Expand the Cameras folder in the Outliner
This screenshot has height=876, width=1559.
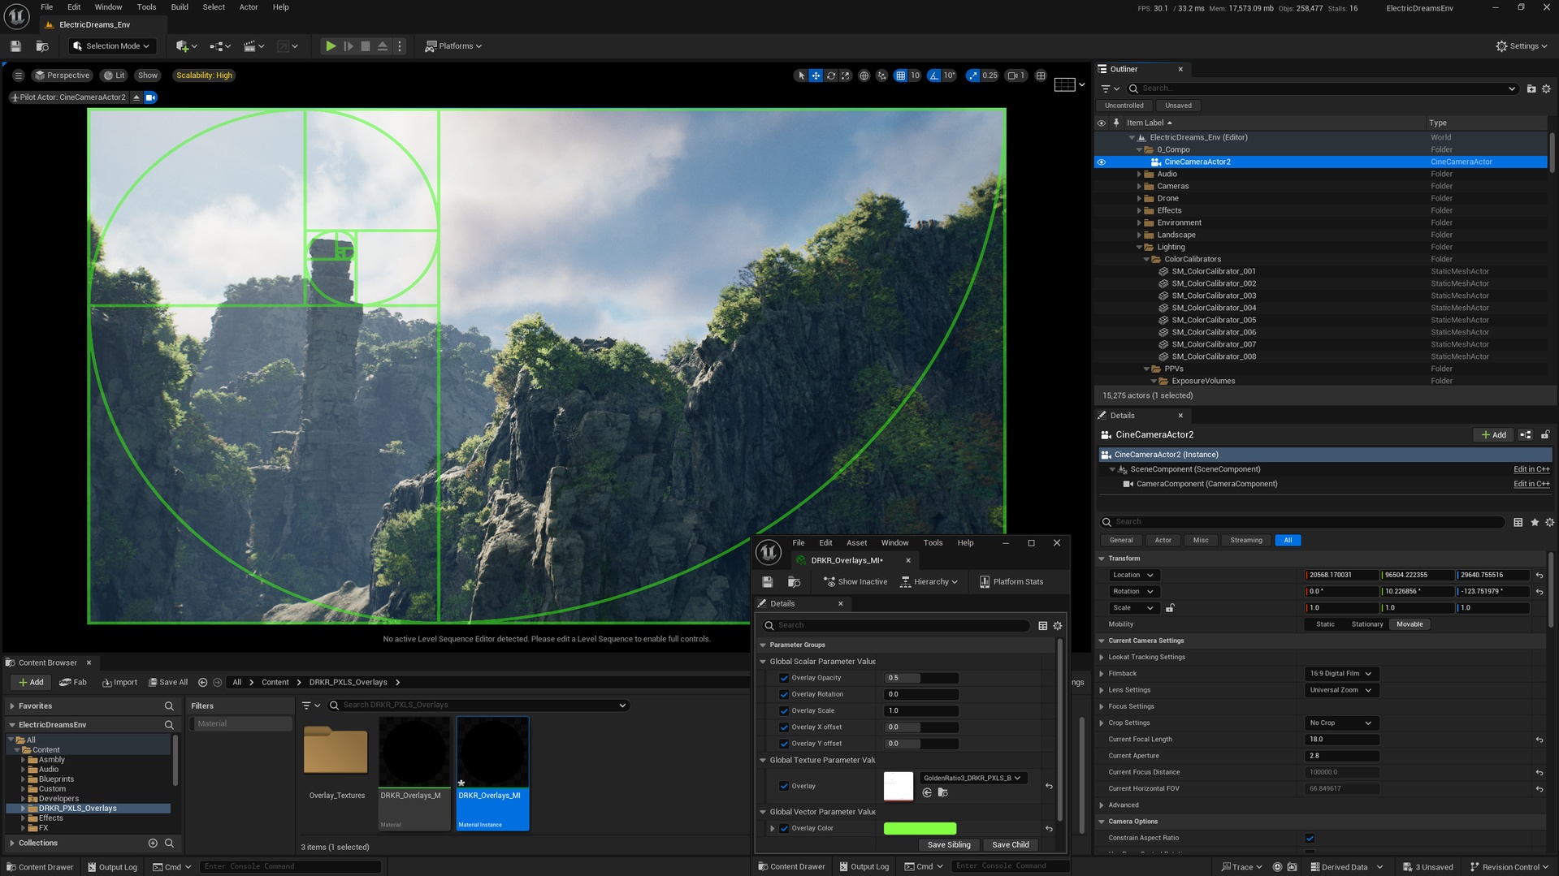click(x=1139, y=186)
